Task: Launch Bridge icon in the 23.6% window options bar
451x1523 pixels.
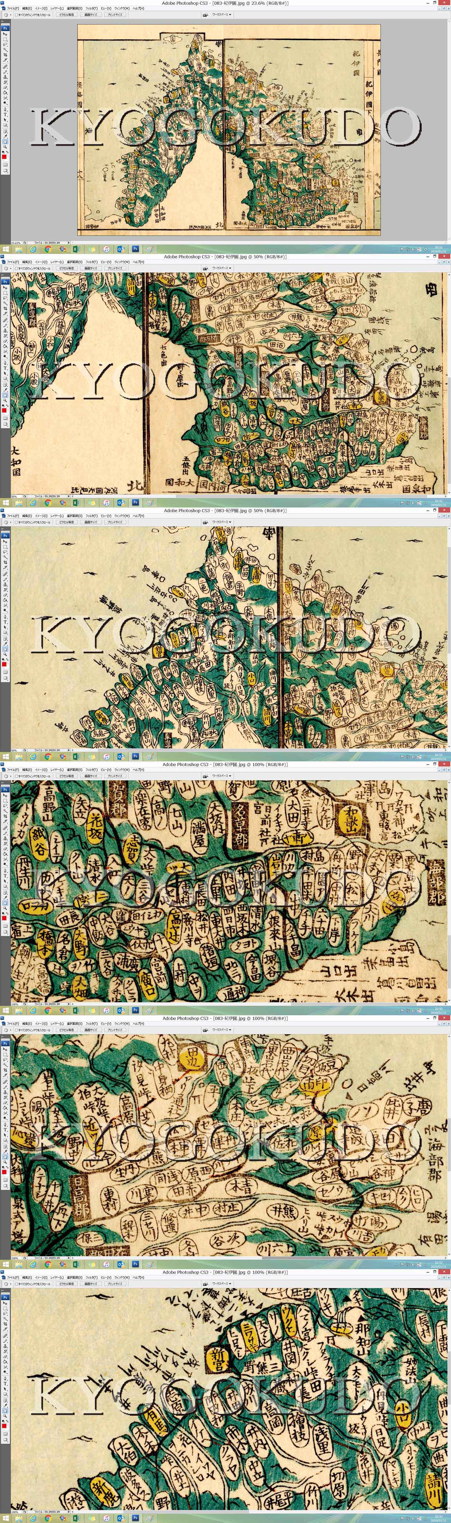Action: click(206, 15)
